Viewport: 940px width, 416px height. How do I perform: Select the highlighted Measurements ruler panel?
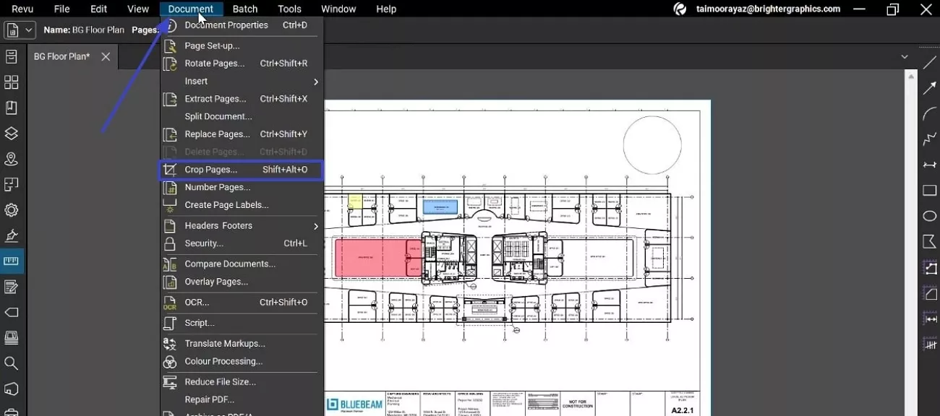tap(11, 261)
